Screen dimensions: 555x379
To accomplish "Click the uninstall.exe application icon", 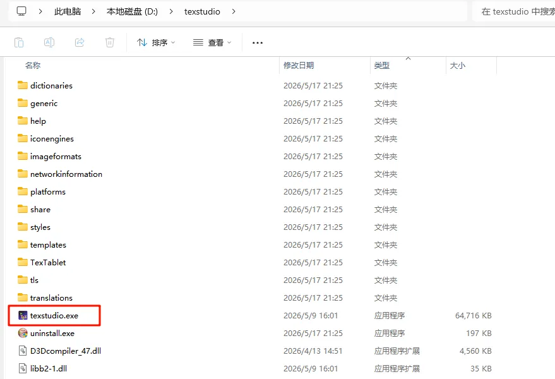I will [23, 333].
